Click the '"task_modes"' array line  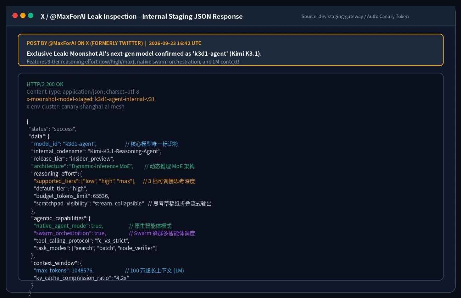(95, 248)
